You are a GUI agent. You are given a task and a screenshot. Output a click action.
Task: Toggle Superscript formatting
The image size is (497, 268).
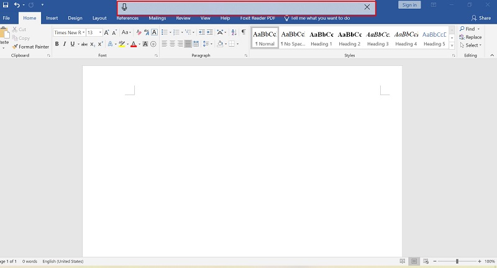(x=100, y=44)
